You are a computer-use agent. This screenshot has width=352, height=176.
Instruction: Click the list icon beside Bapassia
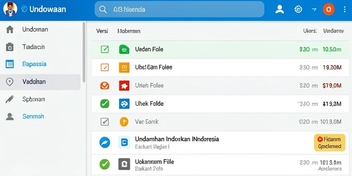[9, 64]
